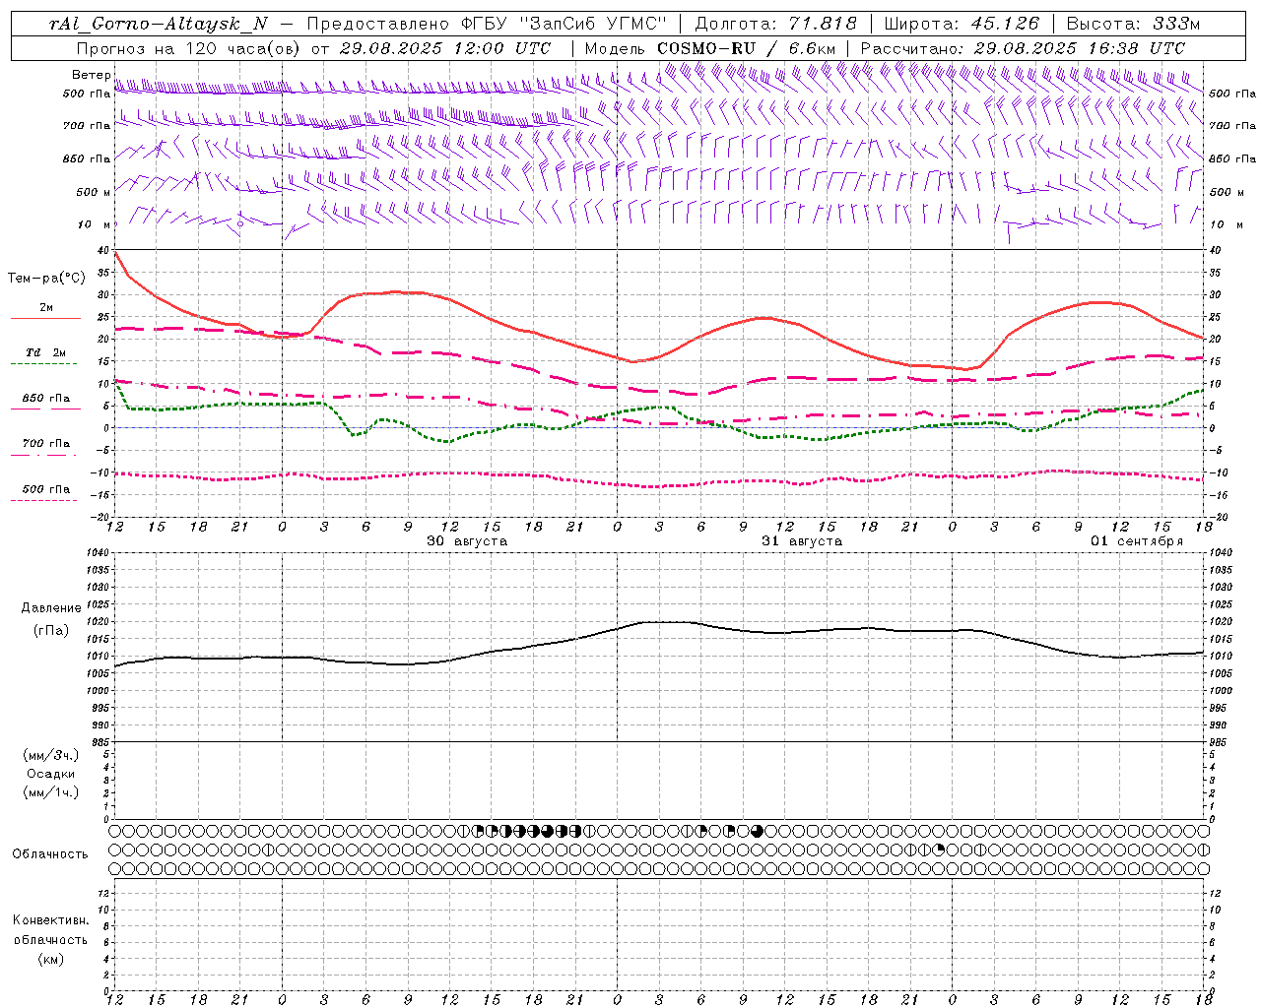The height and width of the screenshot is (1008, 1261).
Task: Click the dashed line sample under 'Td 2м' legend
Action: pos(45,364)
